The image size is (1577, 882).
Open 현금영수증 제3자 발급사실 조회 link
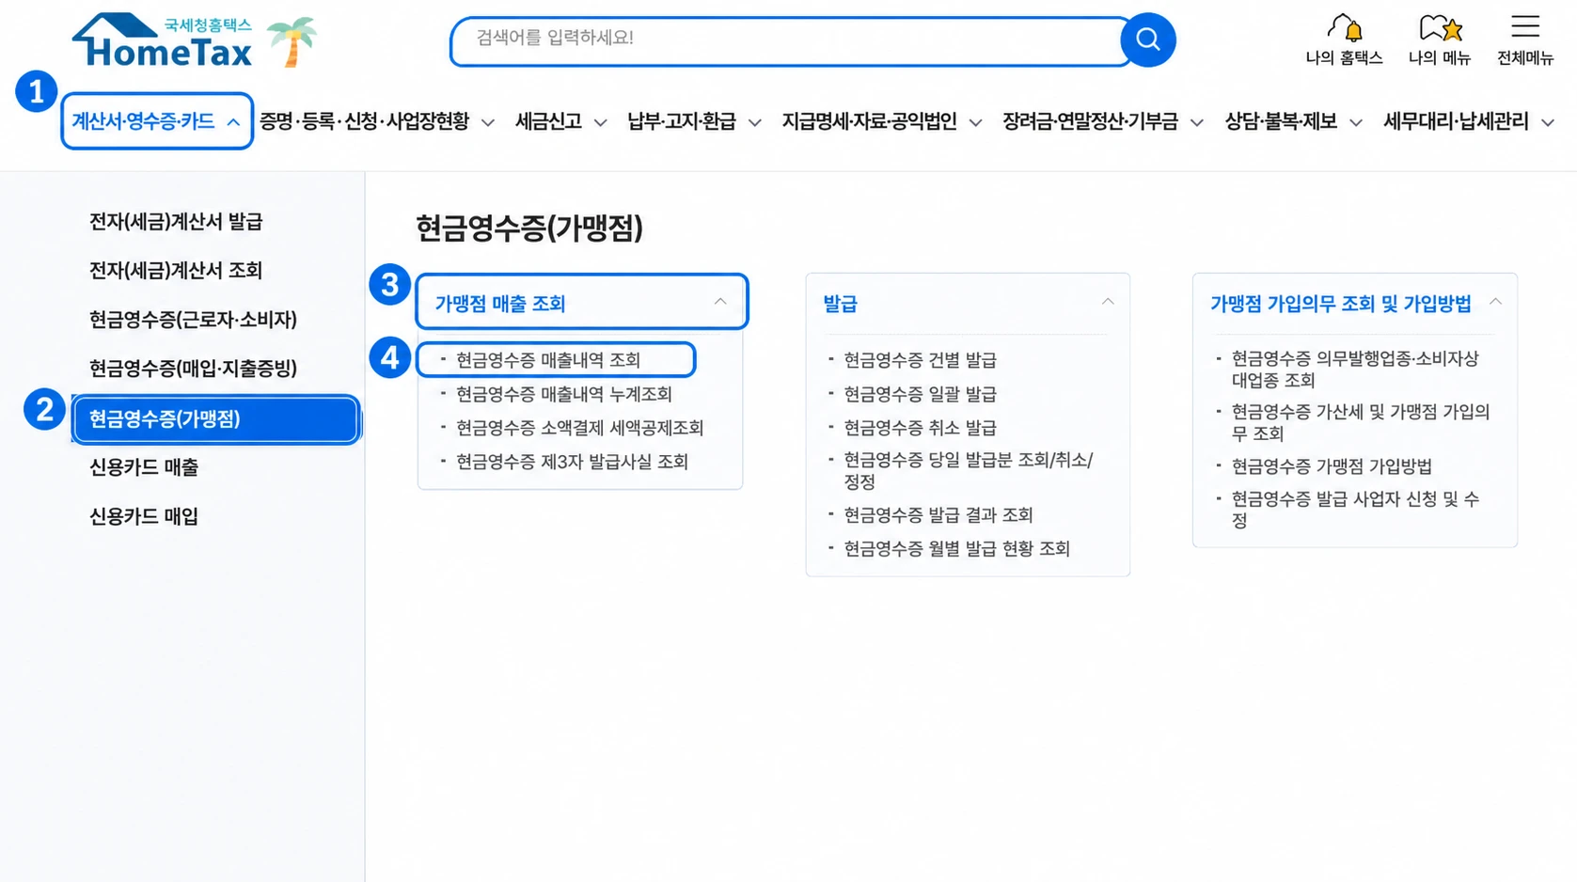pyautogui.click(x=572, y=462)
